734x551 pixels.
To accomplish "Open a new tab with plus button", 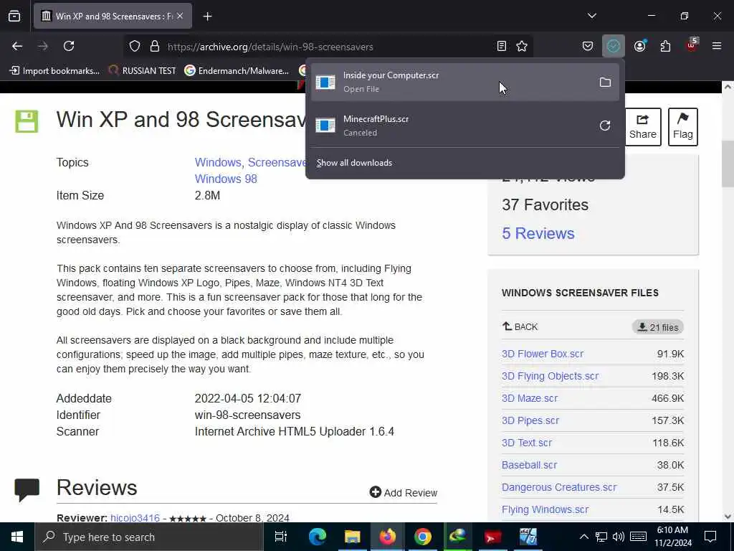I will (207, 17).
